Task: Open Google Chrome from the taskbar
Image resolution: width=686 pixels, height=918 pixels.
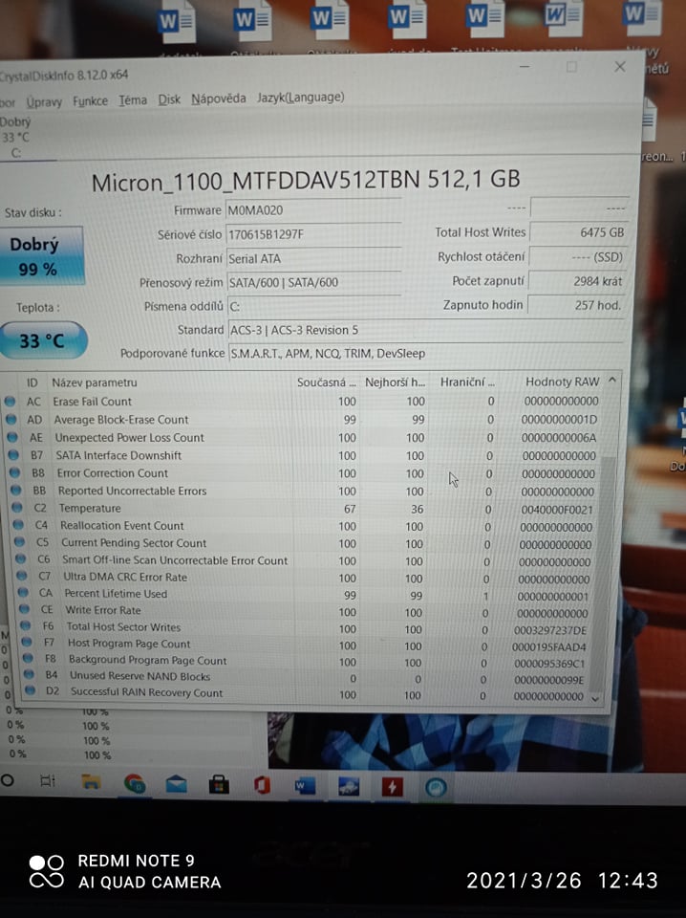Action: coord(135,783)
